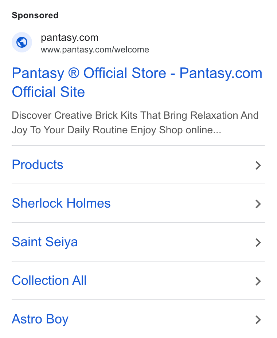Screen dimensions: 277x338
Task: Open the Pantasy Official Store headline link
Action: tap(137, 82)
